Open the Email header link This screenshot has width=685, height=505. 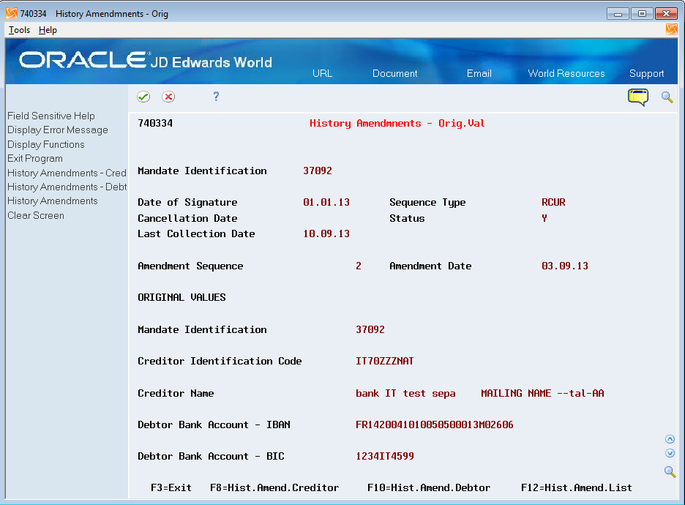479,73
